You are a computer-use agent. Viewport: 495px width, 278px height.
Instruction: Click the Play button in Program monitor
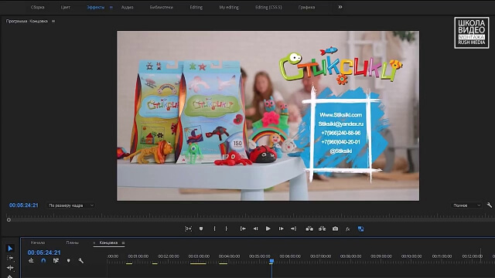[268, 229]
